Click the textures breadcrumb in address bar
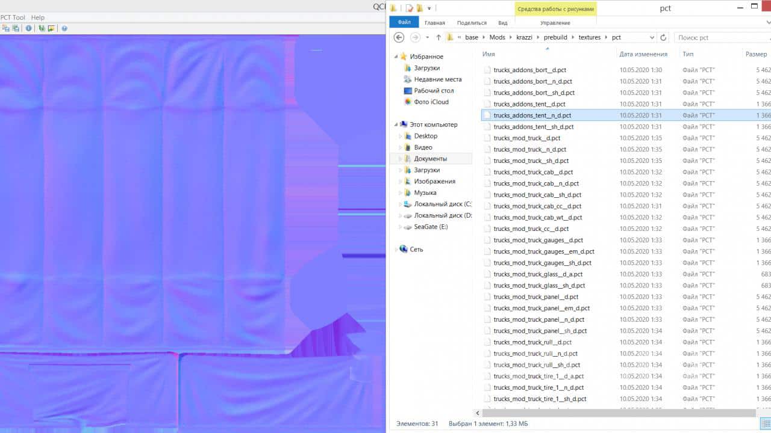The width and height of the screenshot is (771, 433). click(x=589, y=37)
